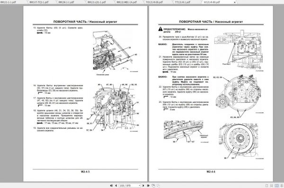Jump to the first page
The width and height of the screenshot is (284, 188).
[x=111, y=186]
